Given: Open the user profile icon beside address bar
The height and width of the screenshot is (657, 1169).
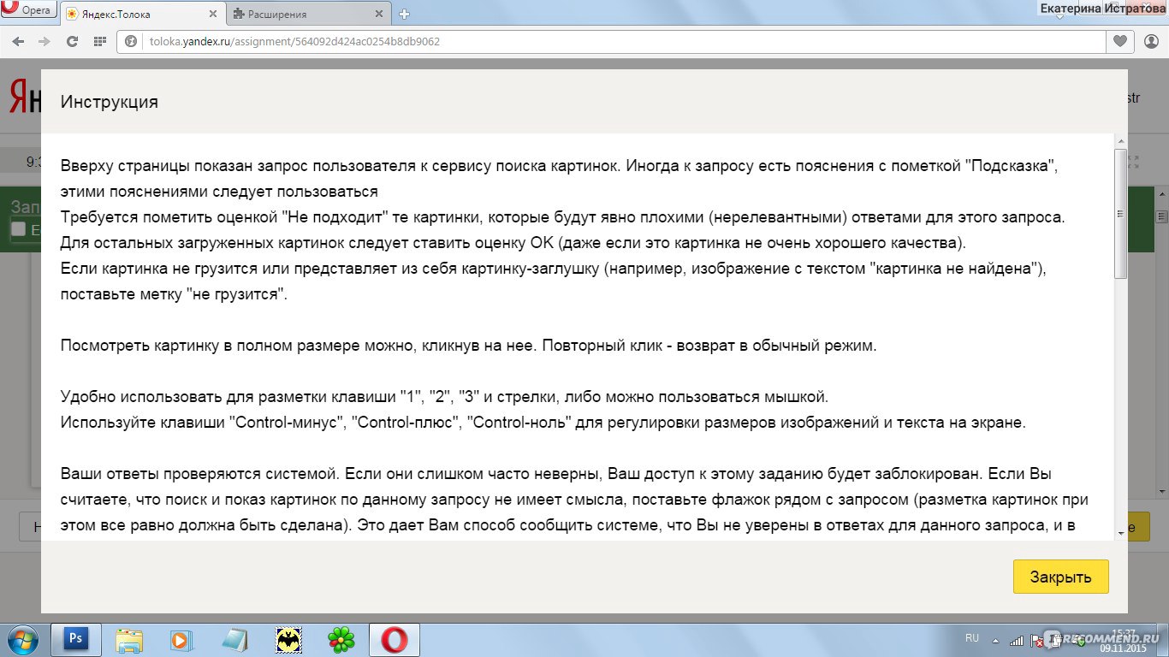Looking at the screenshot, I should click(1149, 41).
